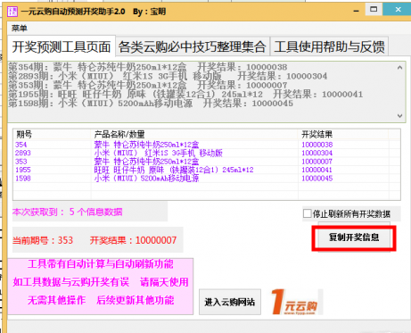
Task: Click the 1元云购 logo image
Action: [295, 302]
